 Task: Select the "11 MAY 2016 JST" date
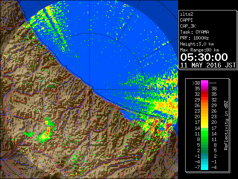tap(208, 65)
